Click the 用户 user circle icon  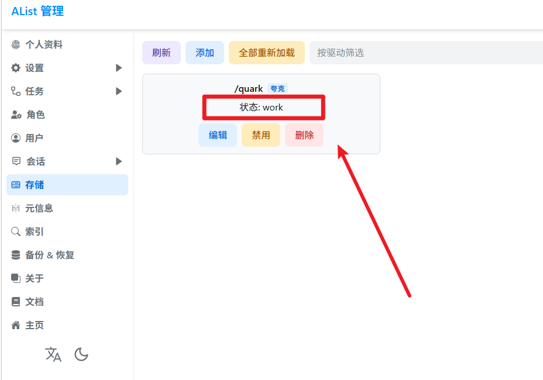click(x=16, y=138)
